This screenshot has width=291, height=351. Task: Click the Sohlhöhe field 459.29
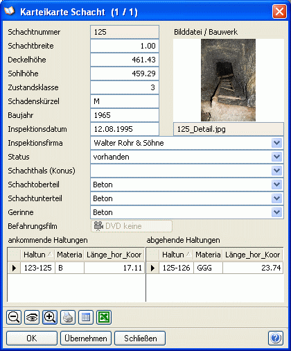click(125, 74)
